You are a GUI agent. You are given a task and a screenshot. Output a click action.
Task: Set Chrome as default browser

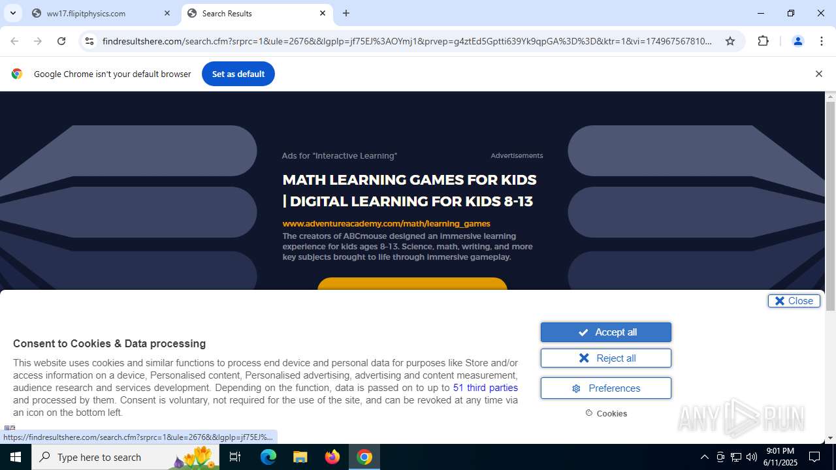coord(238,74)
